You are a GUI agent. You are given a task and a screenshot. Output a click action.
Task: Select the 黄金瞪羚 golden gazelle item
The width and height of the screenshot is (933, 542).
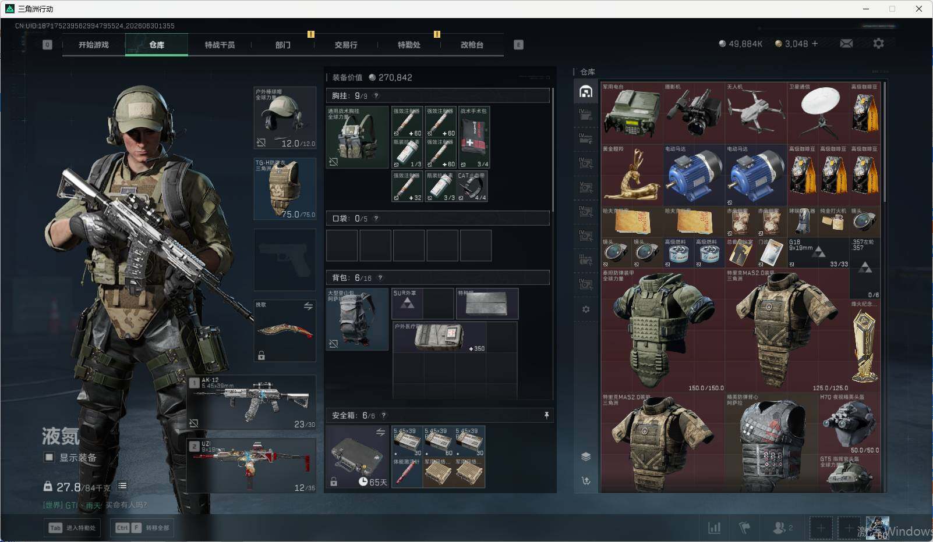pyautogui.click(x=632, y=175)
